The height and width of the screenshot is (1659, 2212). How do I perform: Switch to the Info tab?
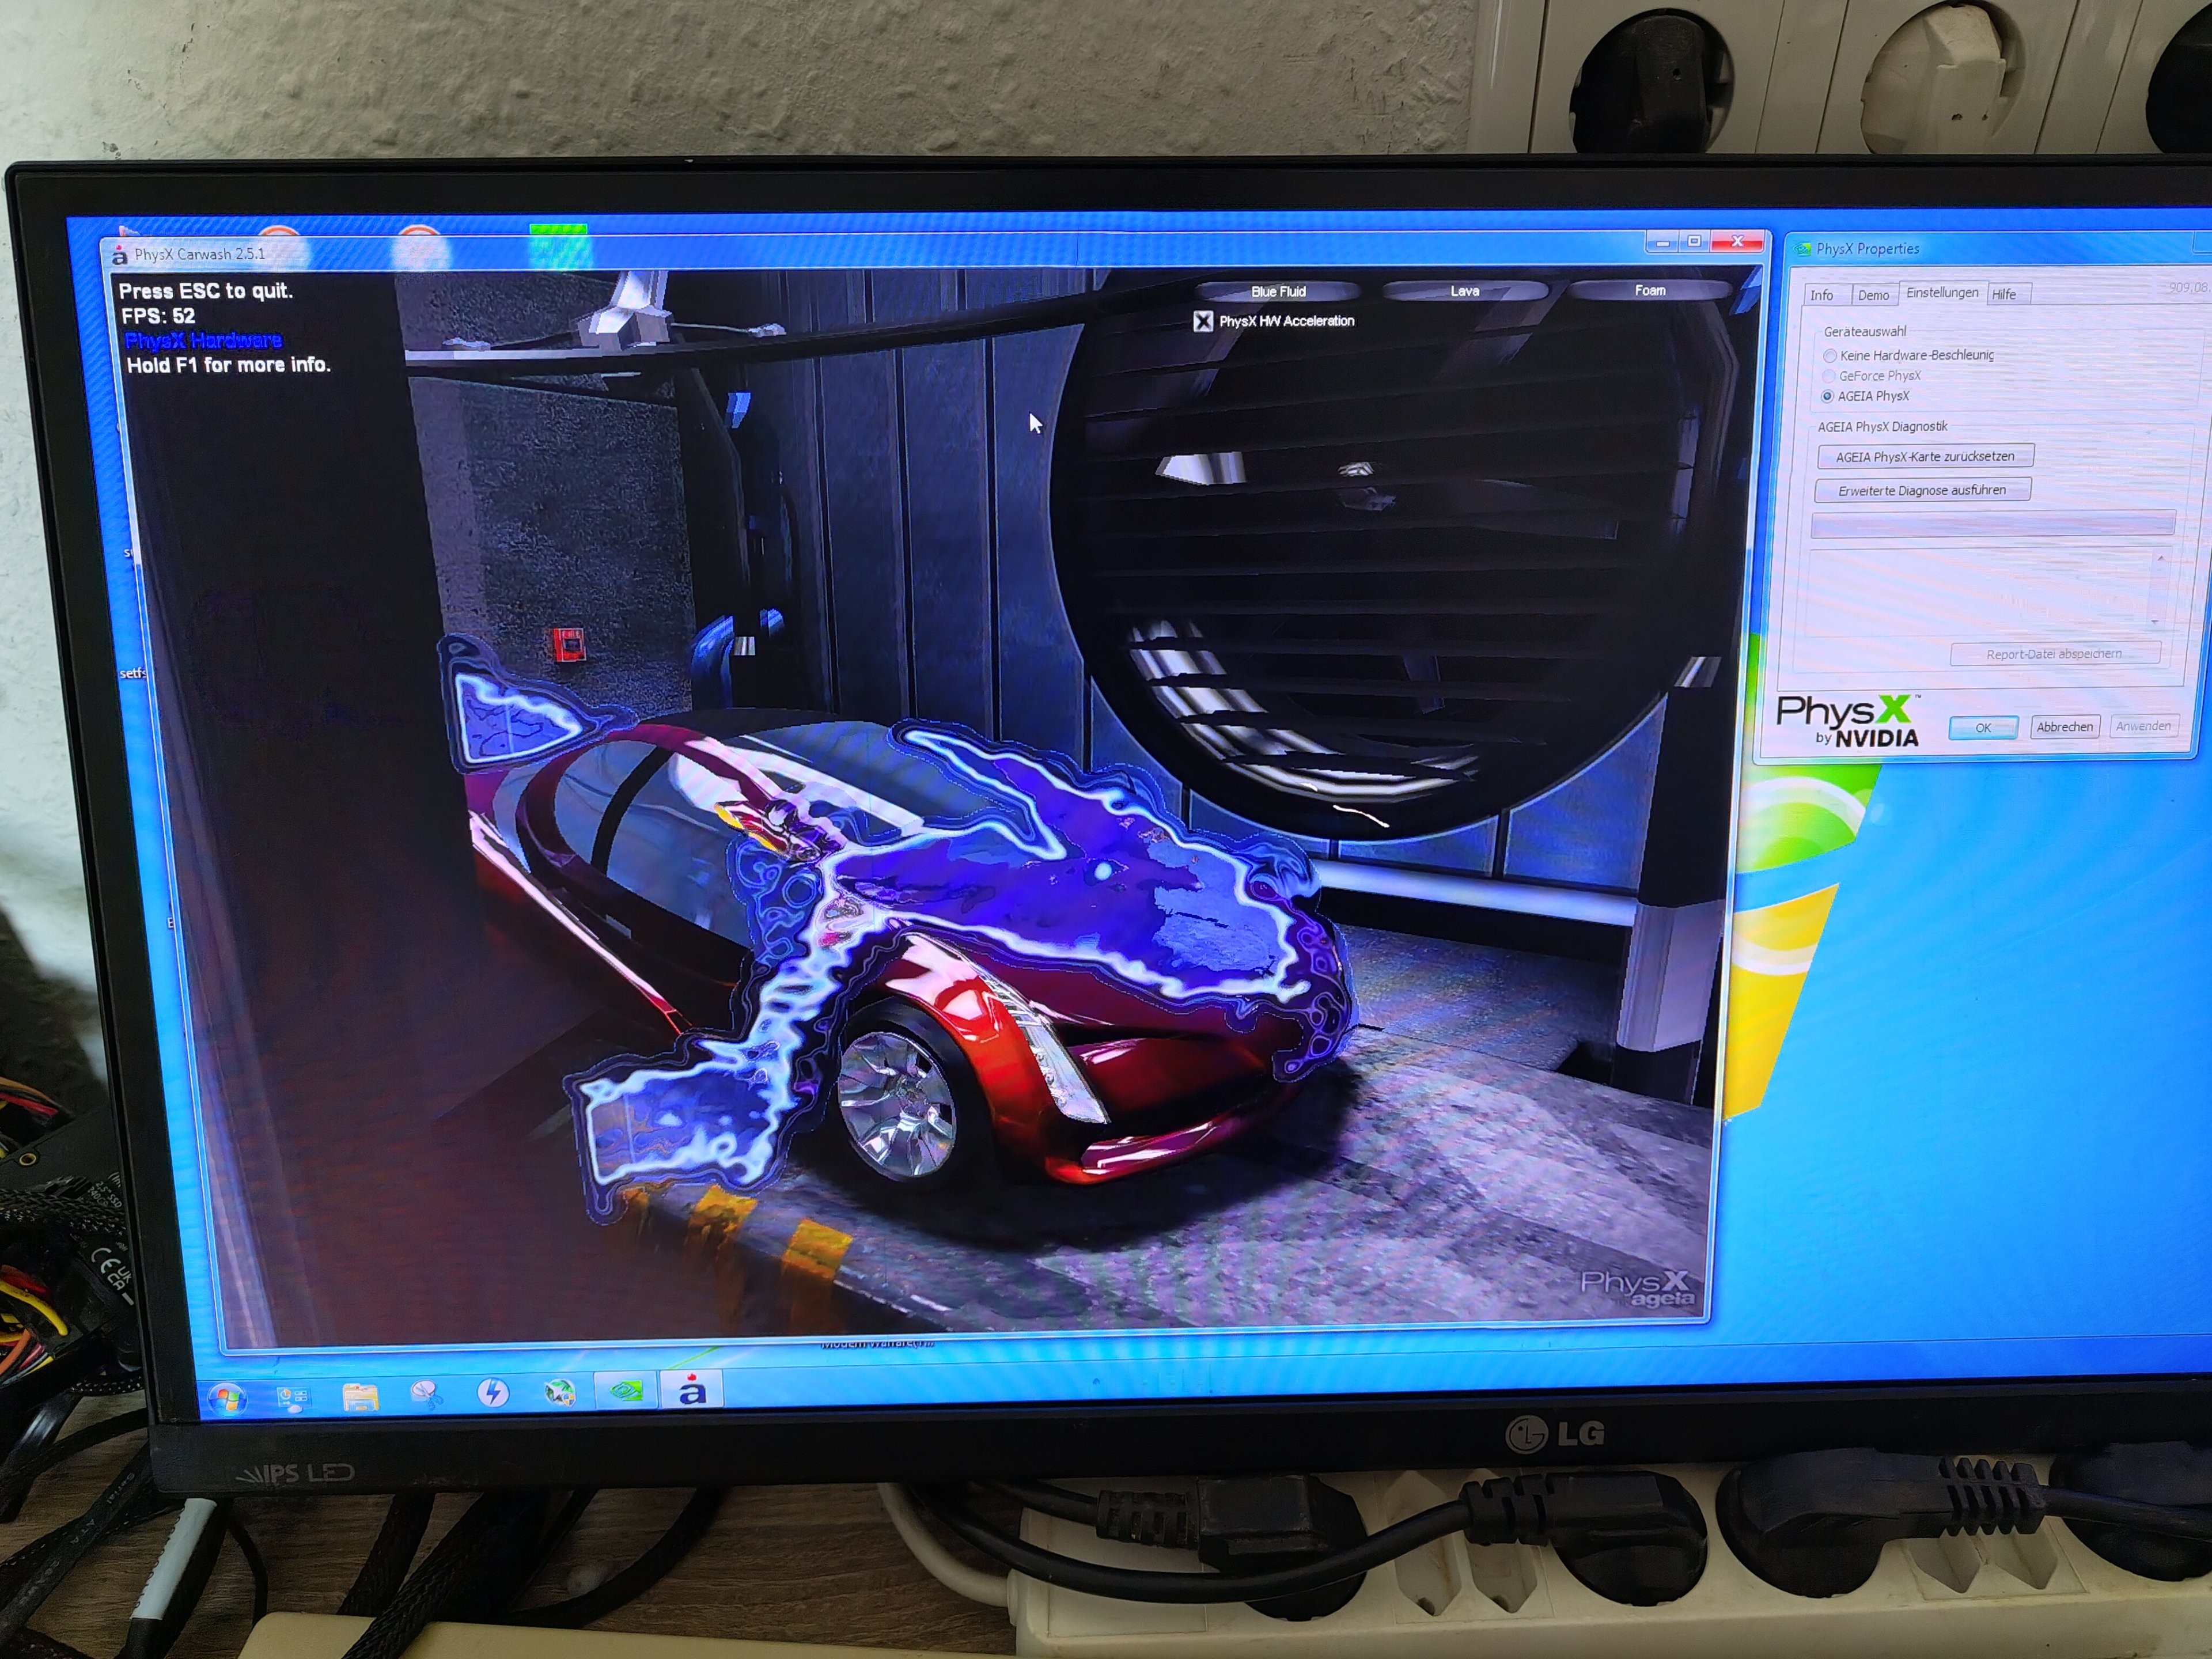1822,295
